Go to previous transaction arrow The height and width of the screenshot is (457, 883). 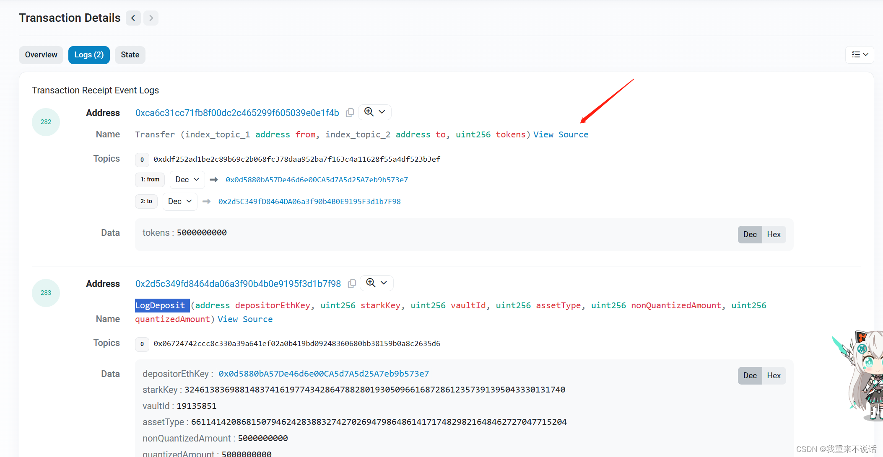point(133,18)
